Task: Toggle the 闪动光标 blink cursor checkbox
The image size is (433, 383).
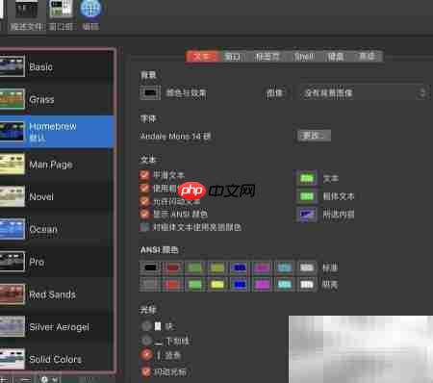Action: [146, 371]
